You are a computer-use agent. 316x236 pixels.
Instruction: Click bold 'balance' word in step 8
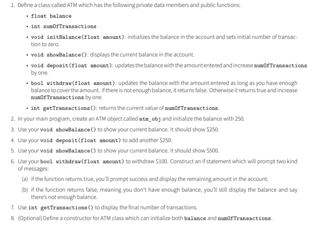(x=195, y=218)
